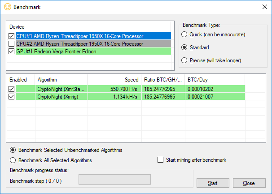
Task: Sort by Algorithm column header
Action: pyautogui.click(x=61, y=80)
